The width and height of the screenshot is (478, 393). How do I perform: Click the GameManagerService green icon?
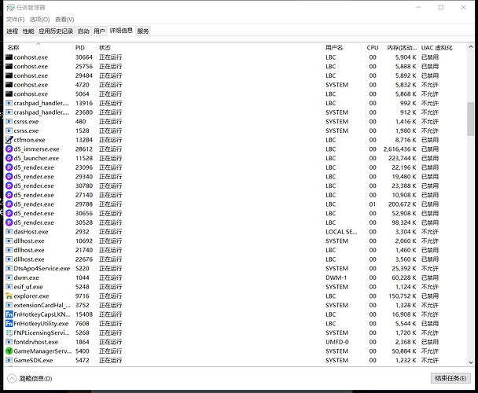(x=9, y=351)
